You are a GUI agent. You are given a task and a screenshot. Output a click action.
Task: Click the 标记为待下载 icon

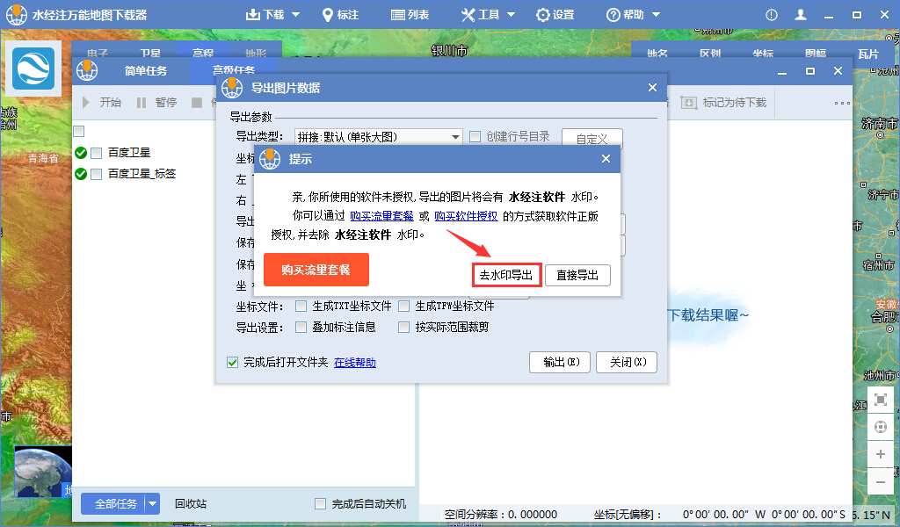click(x=689, y=103)
